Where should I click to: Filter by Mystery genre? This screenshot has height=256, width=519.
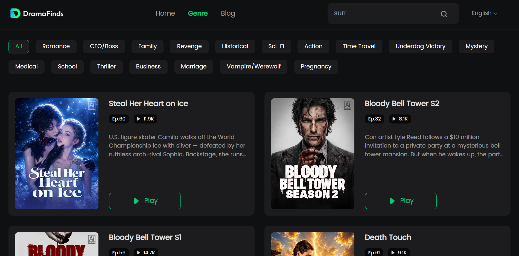477,46
